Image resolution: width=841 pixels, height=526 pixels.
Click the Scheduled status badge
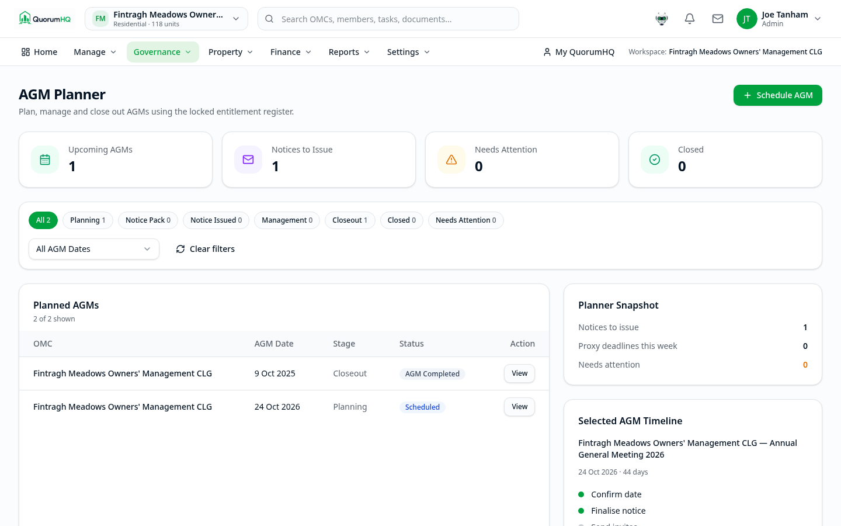click(x=422, y=407)
